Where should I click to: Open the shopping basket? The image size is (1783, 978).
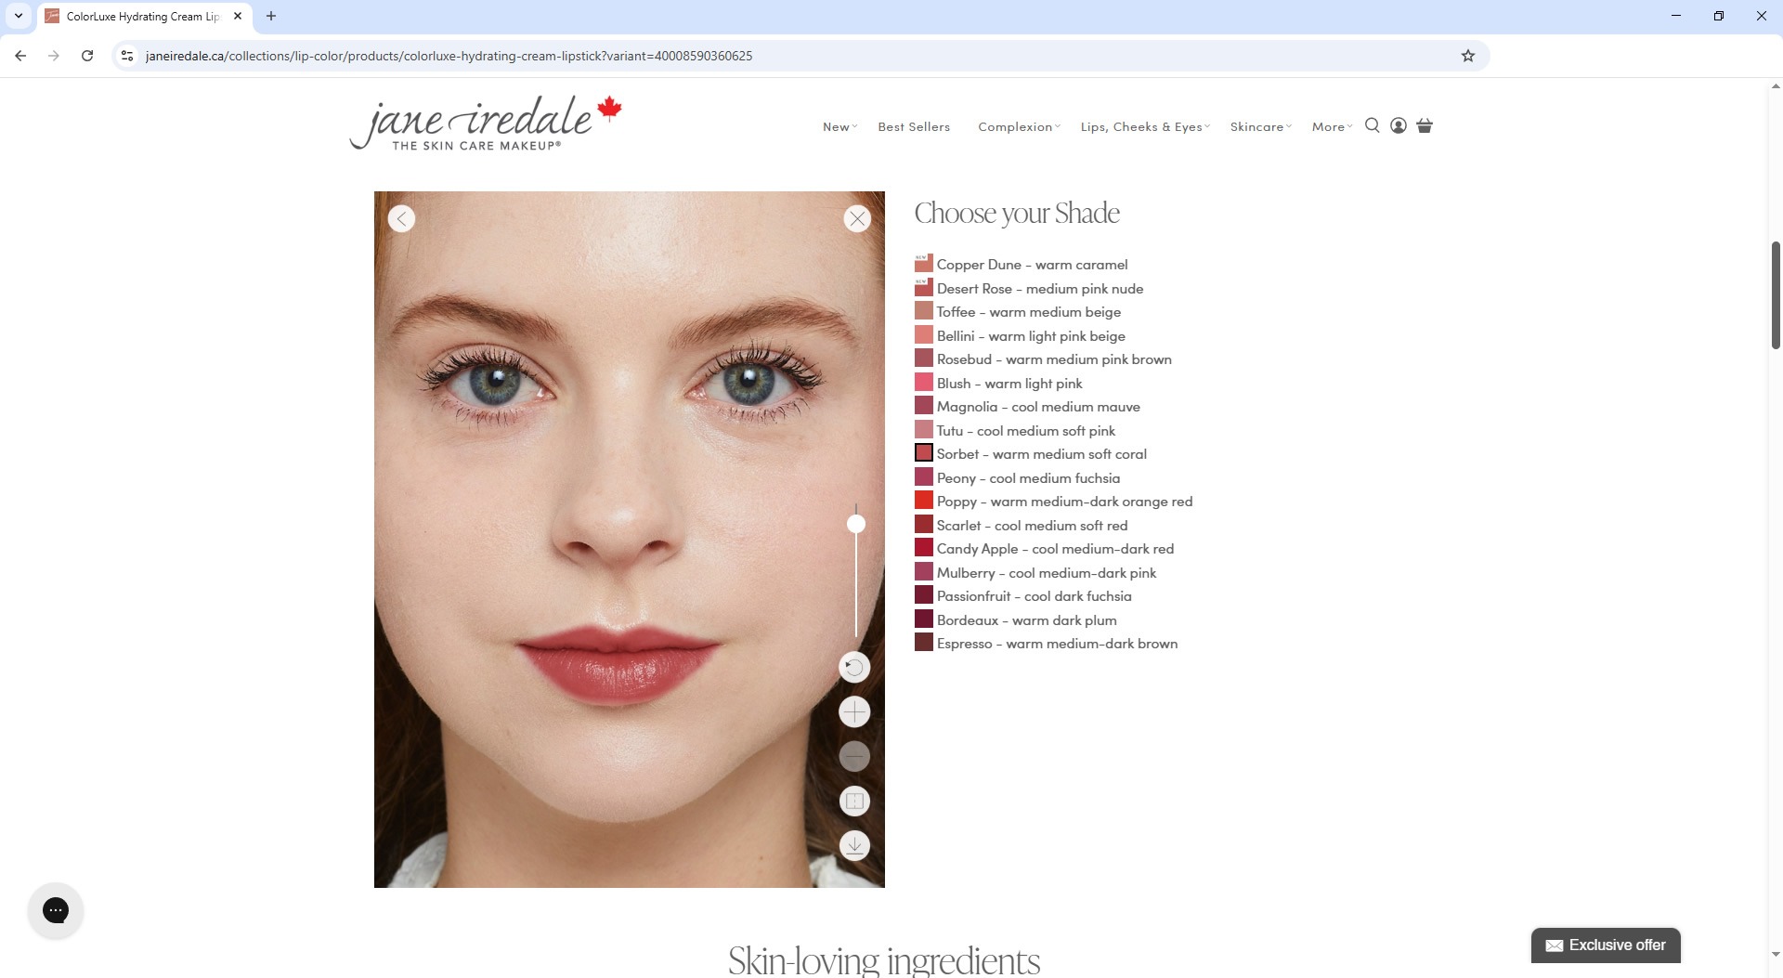click(x=1425, y=126)
